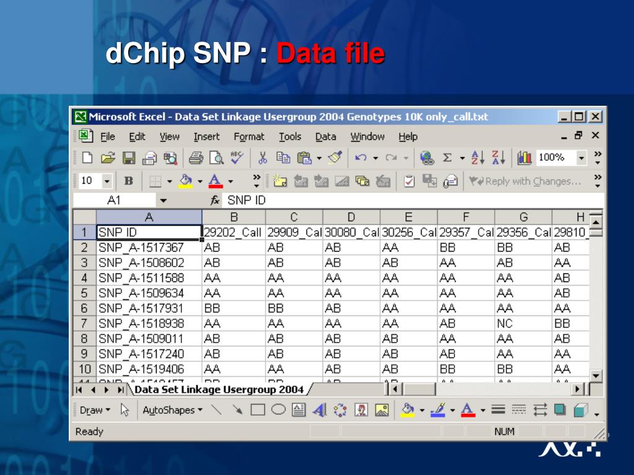Open the Data menu
The height and width of the screenshot is (475, 634).
pyautogui.click(x=326, y=137)
